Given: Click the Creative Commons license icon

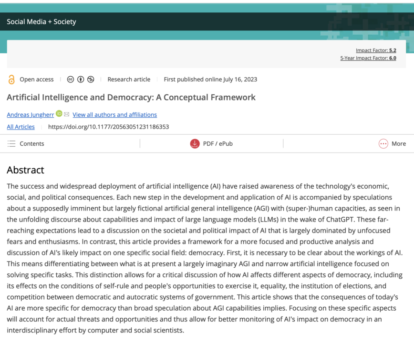Looking at the screenshot, I should point(71,80).
